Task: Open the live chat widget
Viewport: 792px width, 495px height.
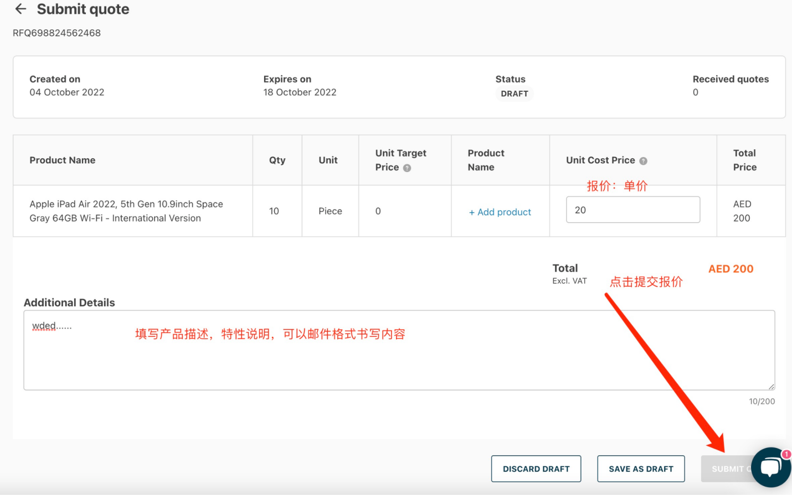Action: [770, 468]
